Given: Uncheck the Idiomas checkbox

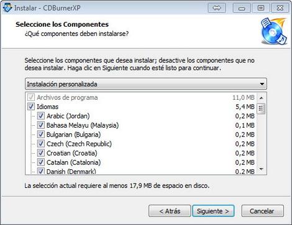Looking at the screenshot, I should [x=31, y=107].
